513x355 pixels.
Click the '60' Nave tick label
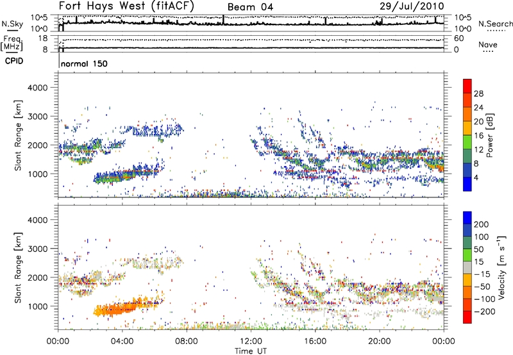point(459,38)
